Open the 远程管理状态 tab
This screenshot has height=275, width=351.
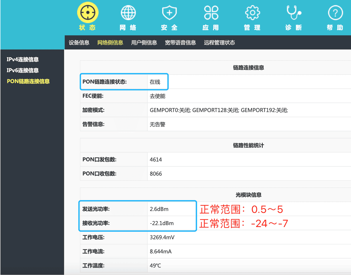[x=219, y=42]
